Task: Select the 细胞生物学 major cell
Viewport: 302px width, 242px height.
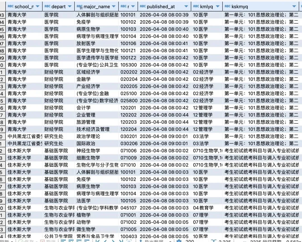Action: click(96, 158)
